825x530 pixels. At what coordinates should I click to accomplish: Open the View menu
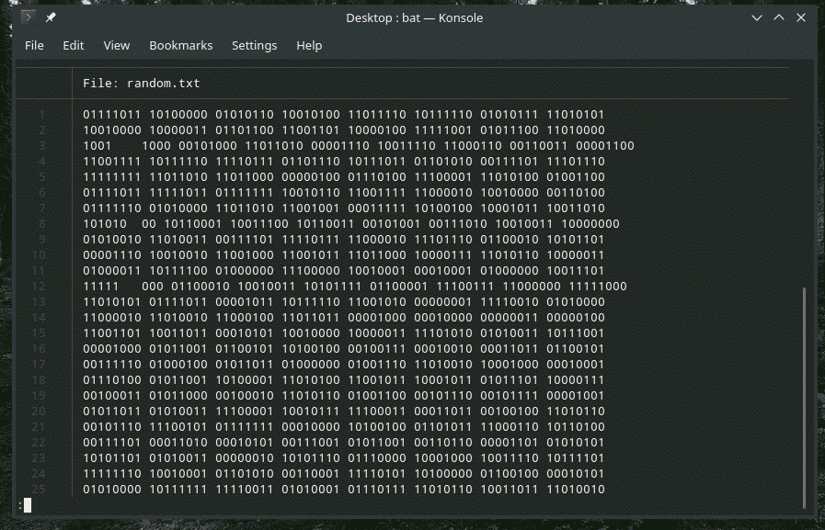point(117,45)
